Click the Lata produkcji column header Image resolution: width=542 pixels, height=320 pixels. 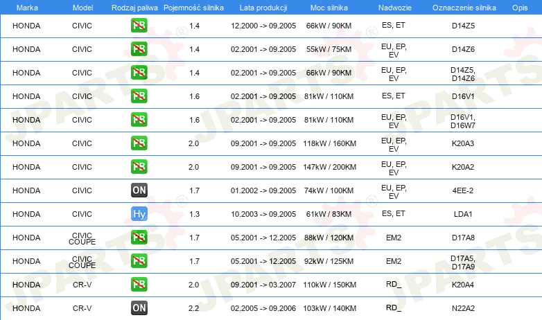click(263, 8)
